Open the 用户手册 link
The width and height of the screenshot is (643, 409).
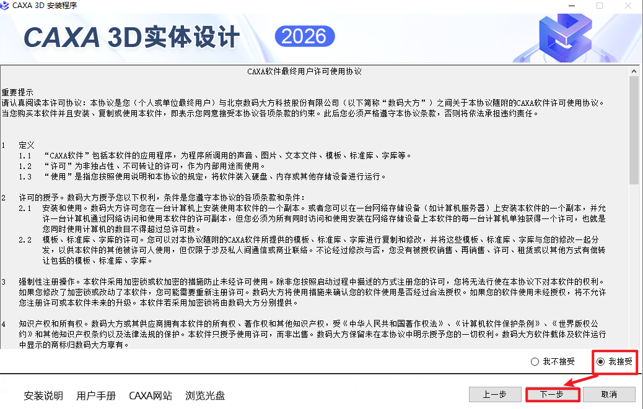(96, 396)
